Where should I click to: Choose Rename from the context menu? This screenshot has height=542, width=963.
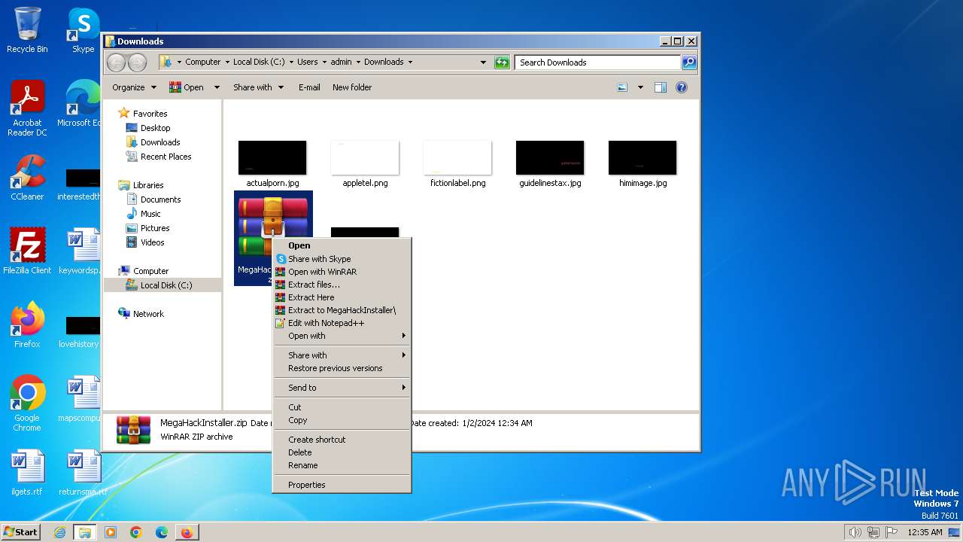pos(342,465)
